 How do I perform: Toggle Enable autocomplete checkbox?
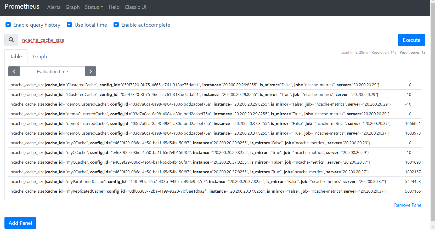click(116, 25)
